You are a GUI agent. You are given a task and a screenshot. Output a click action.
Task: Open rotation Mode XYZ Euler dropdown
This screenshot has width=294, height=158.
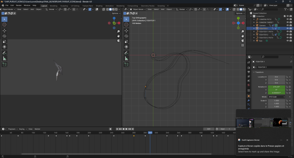277,97
